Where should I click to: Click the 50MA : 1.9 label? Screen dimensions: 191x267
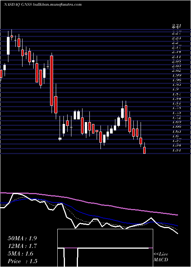click(x=22, y=238)
